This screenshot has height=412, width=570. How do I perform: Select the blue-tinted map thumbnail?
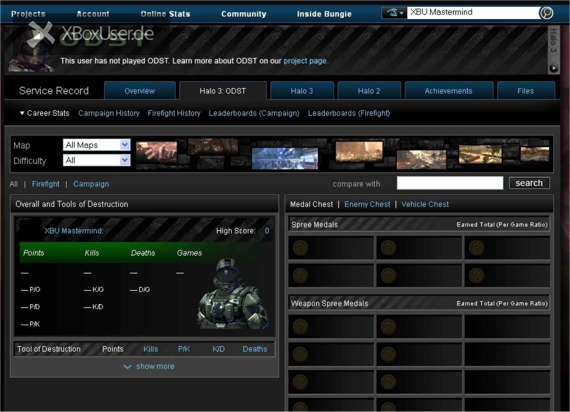(285, 158)
